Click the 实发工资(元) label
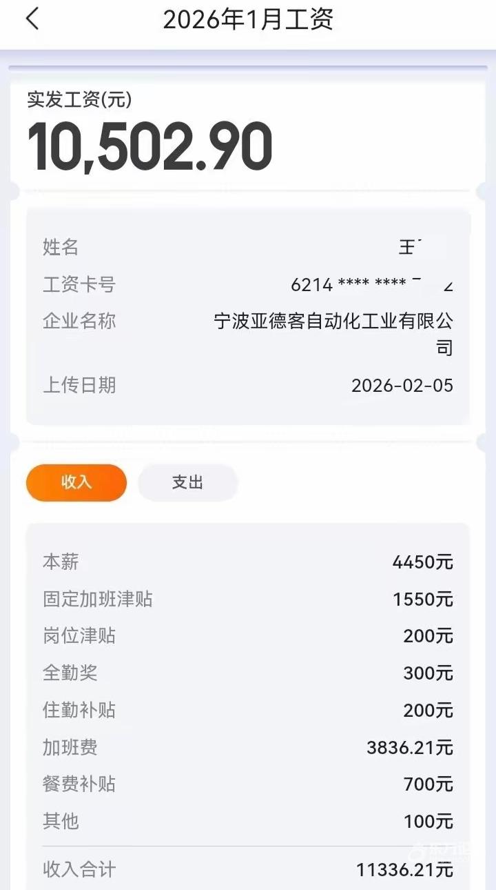 tap(79, 99)
